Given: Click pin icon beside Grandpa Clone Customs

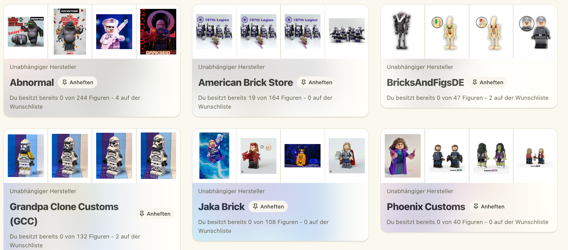Looking at the screenshot, I should [x=142, y=214].
